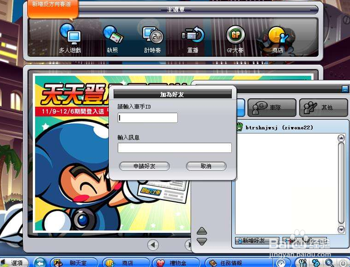This screenshot has width=350, height=267.
Task: Click the tools wrench icon in bottom bar
Action: [303, 263]
